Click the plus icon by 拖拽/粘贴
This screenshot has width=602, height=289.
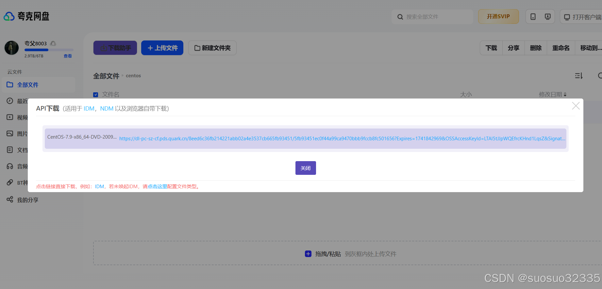[x=308, y=254]
